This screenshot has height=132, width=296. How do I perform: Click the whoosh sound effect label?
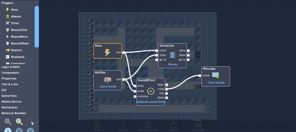[x=151, y=102]
